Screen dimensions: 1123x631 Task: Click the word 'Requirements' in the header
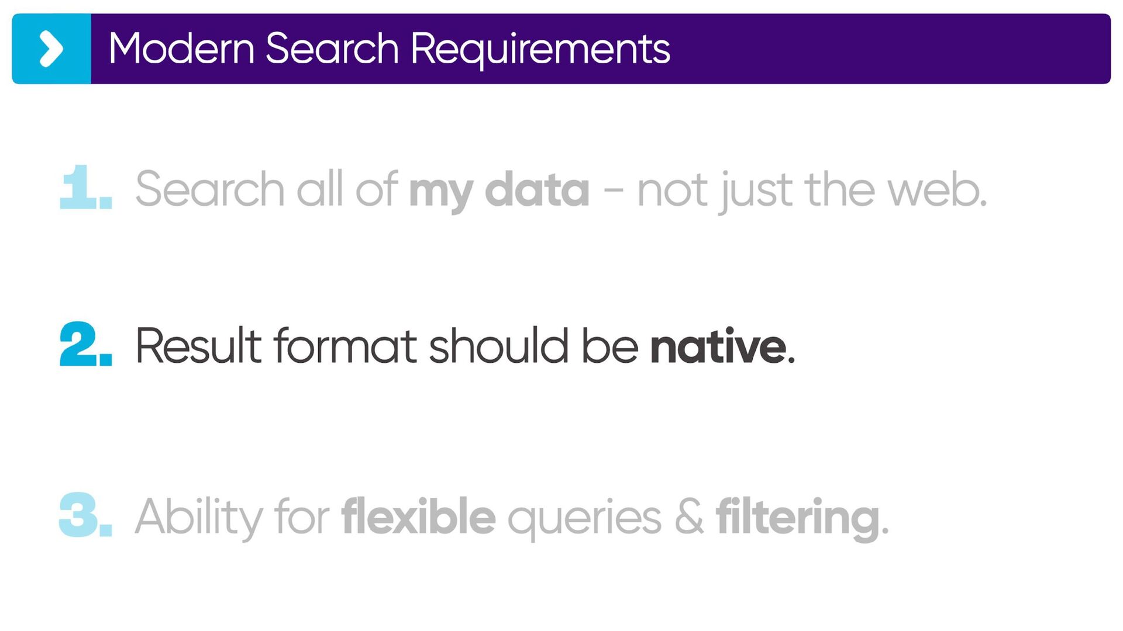(540, 50)
